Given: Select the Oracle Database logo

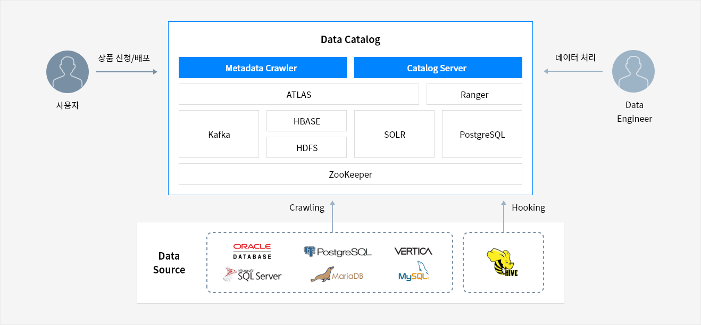Looking at the screenshot, I should coord(252,251).
